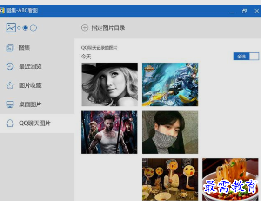Close the ABC看图 window
This screenshot has width=261, height=201.
pos(256,11)
